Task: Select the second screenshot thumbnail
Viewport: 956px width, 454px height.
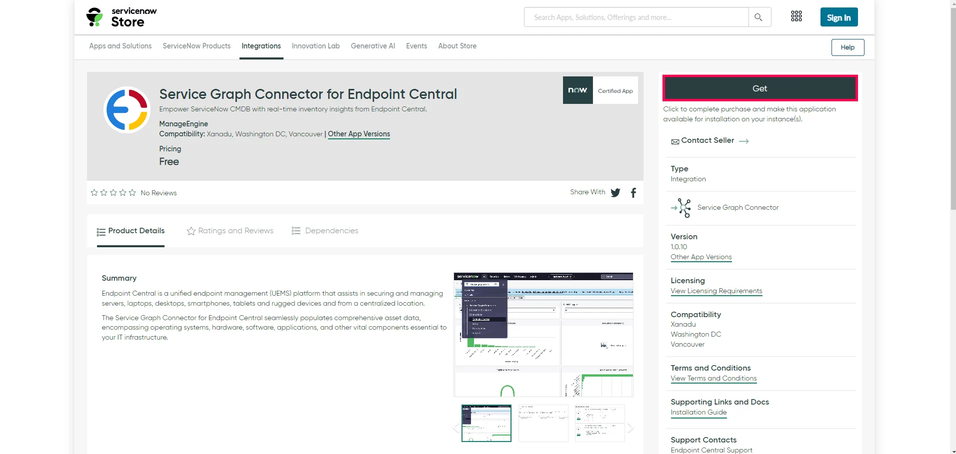Action: point(543,423)
